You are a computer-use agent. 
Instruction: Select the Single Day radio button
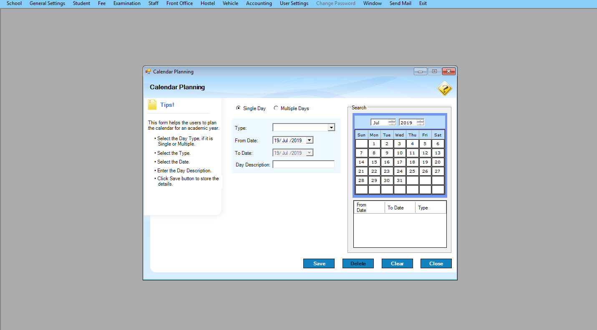[x=238, y=108]
